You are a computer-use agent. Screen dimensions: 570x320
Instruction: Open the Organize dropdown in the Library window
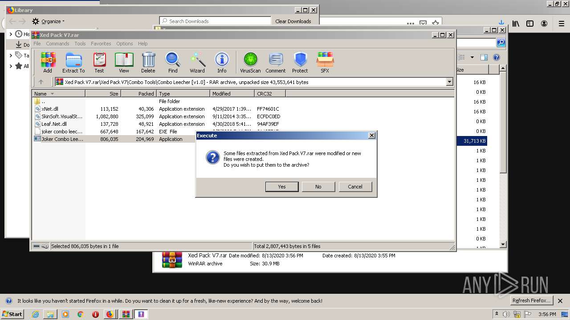(x=49, y=21)
